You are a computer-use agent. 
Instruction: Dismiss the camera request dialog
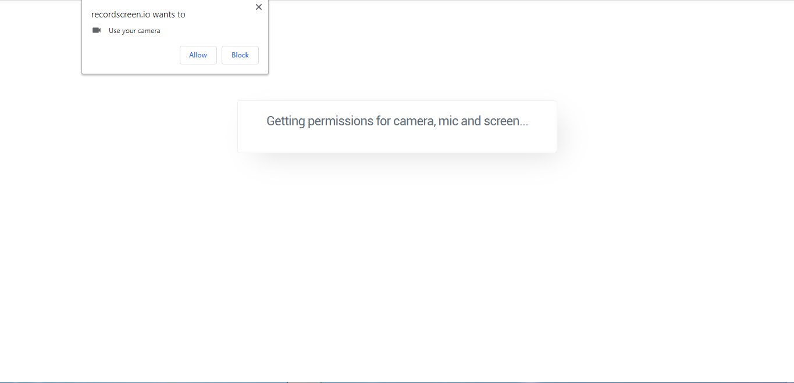click(x=259, y=8)
